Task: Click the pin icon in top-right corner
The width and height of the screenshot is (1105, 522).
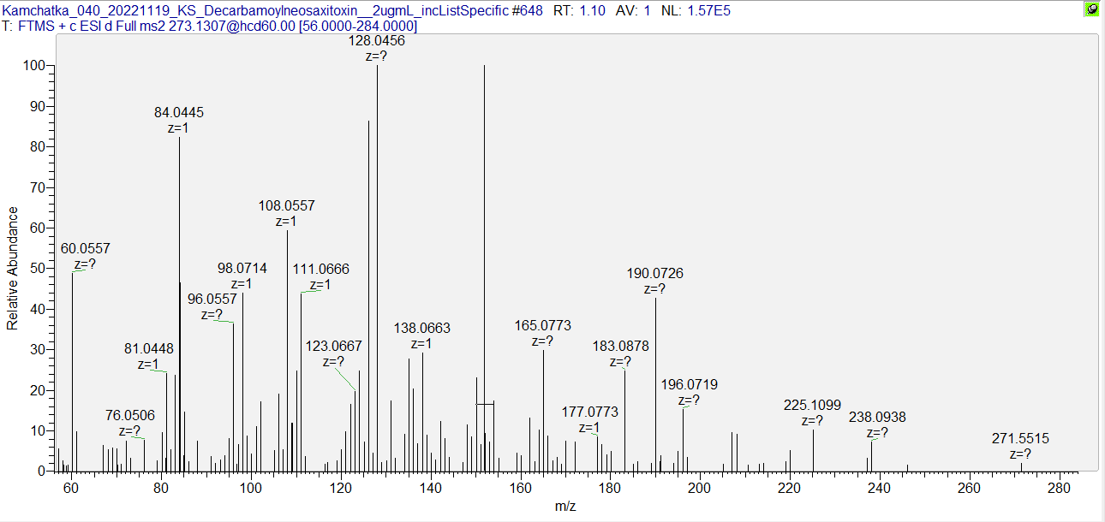Action: [x=1092, y=10]
